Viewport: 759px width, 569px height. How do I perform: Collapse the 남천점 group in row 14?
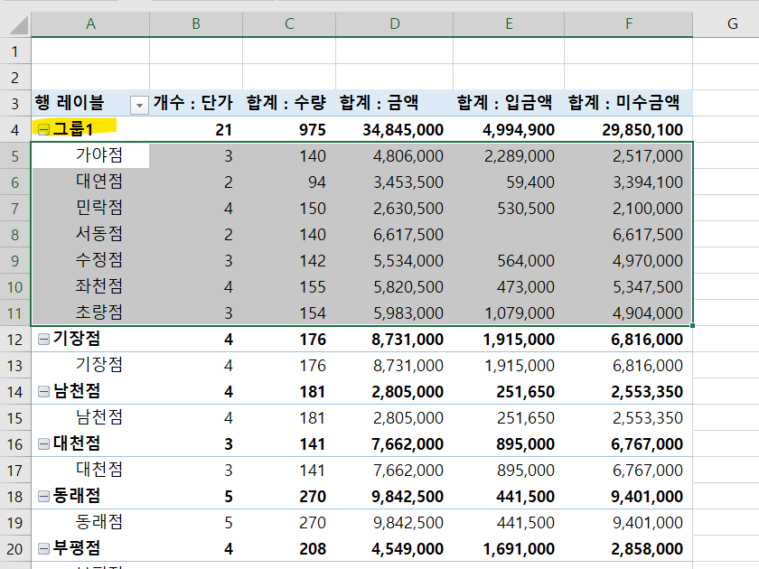(43, 391)
